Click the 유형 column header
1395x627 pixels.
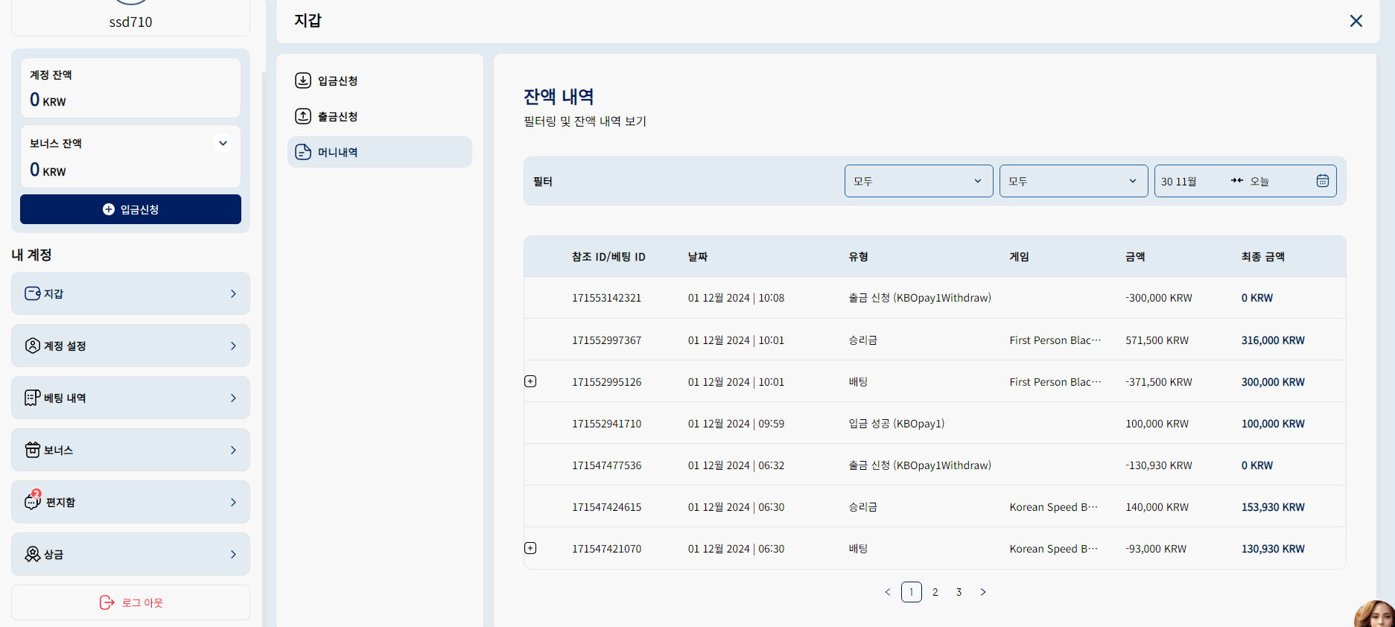click(859, 256)
